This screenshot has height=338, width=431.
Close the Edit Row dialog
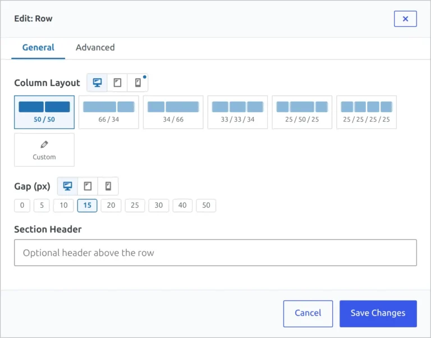[405, 19]
